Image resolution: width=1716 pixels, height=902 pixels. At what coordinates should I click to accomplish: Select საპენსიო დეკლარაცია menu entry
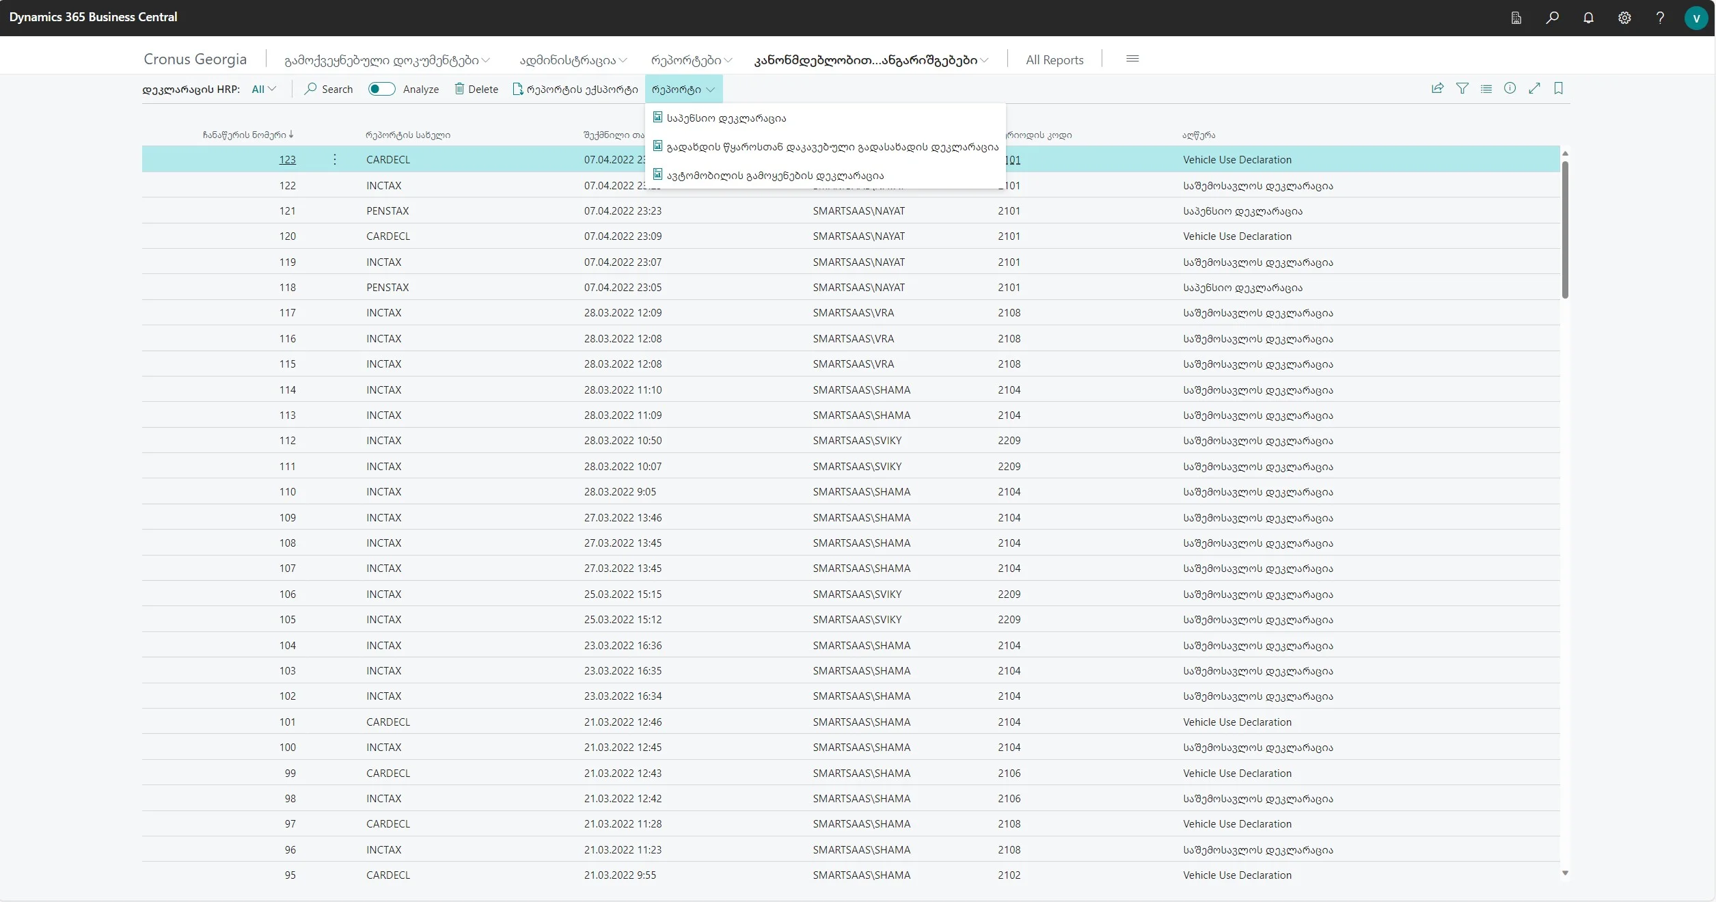726,118
